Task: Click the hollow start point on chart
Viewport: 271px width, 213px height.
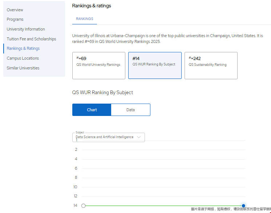Action: [x=84, y=206]
